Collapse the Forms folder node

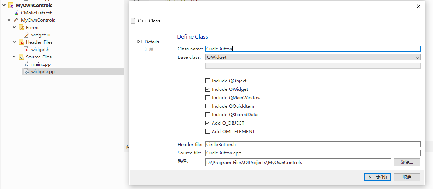14,28
